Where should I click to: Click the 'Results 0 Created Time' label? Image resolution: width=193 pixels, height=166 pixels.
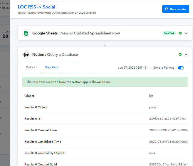(x=41, y=130)
